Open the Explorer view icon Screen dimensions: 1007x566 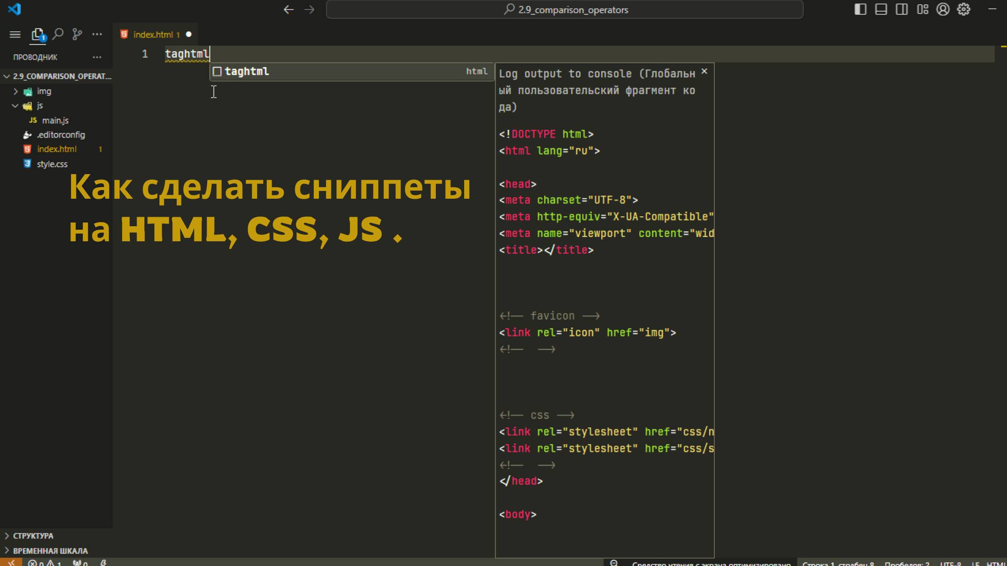click(38, 34)
